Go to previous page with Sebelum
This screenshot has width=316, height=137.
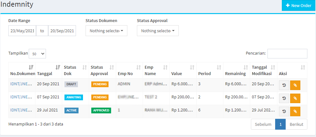(x=263, y=124)
